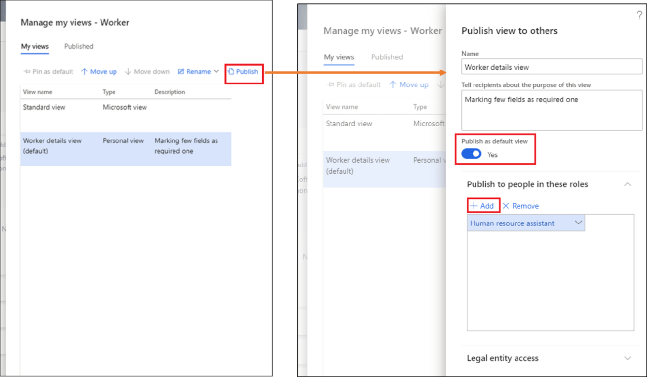Click the Add button to add a role
This screenshot has width=647, height=377.
tap(483, 205)
